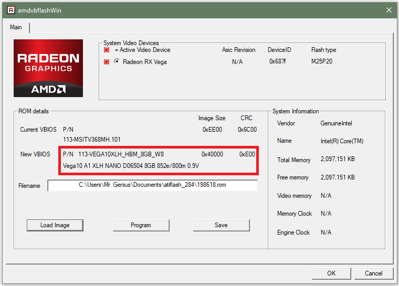The image size is (399, 286).
Task: Click the Save button
Action: [221, 225]
